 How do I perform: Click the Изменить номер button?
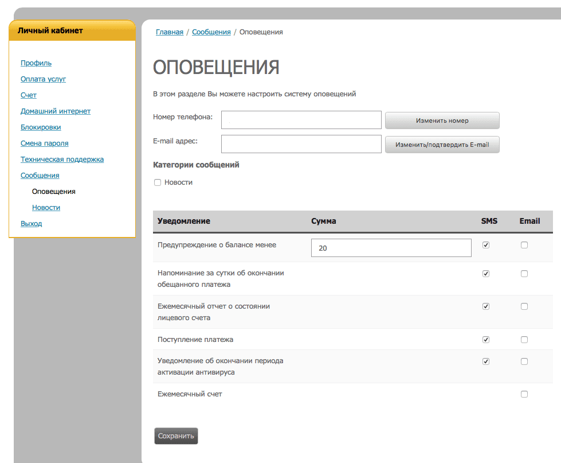click(x=442, y=120)
